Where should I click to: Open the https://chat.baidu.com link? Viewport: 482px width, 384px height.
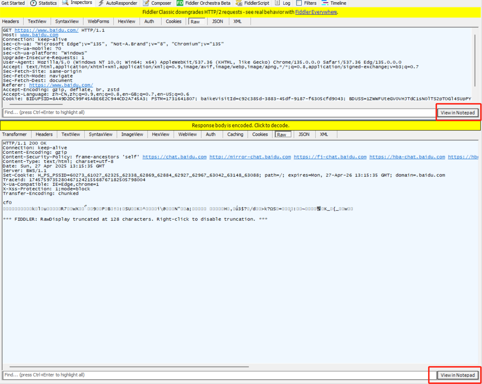click(x=175, y=157)
